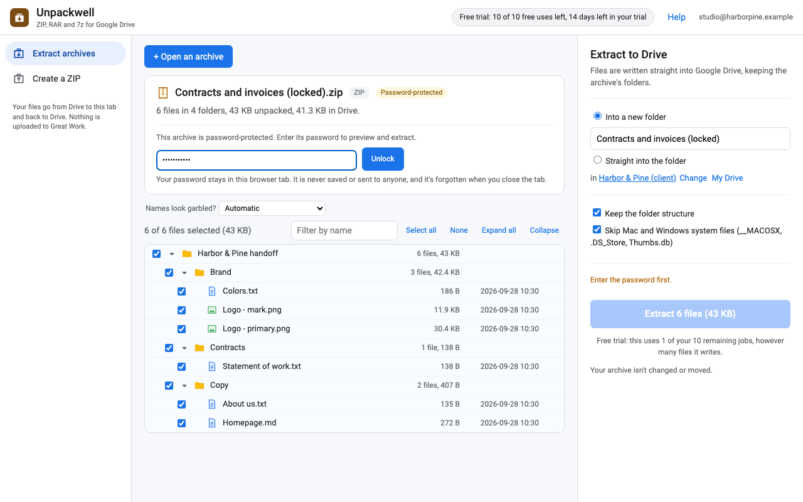
Task: Collapse the Harbor & Pine handoff folder arrow
Action: (172, 254)
